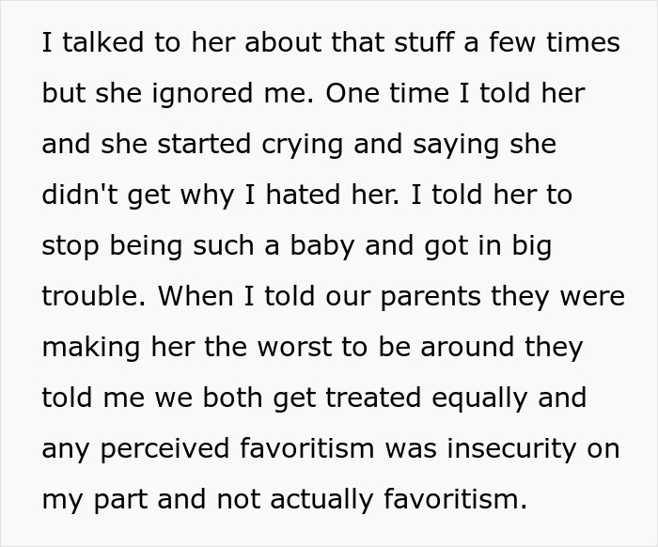Click the word "around"

(x=467, y=347)
